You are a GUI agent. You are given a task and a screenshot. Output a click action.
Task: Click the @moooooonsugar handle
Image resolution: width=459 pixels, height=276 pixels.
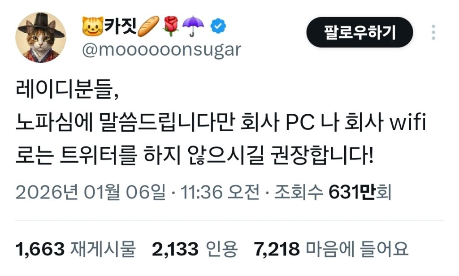(x=161, y=50)
